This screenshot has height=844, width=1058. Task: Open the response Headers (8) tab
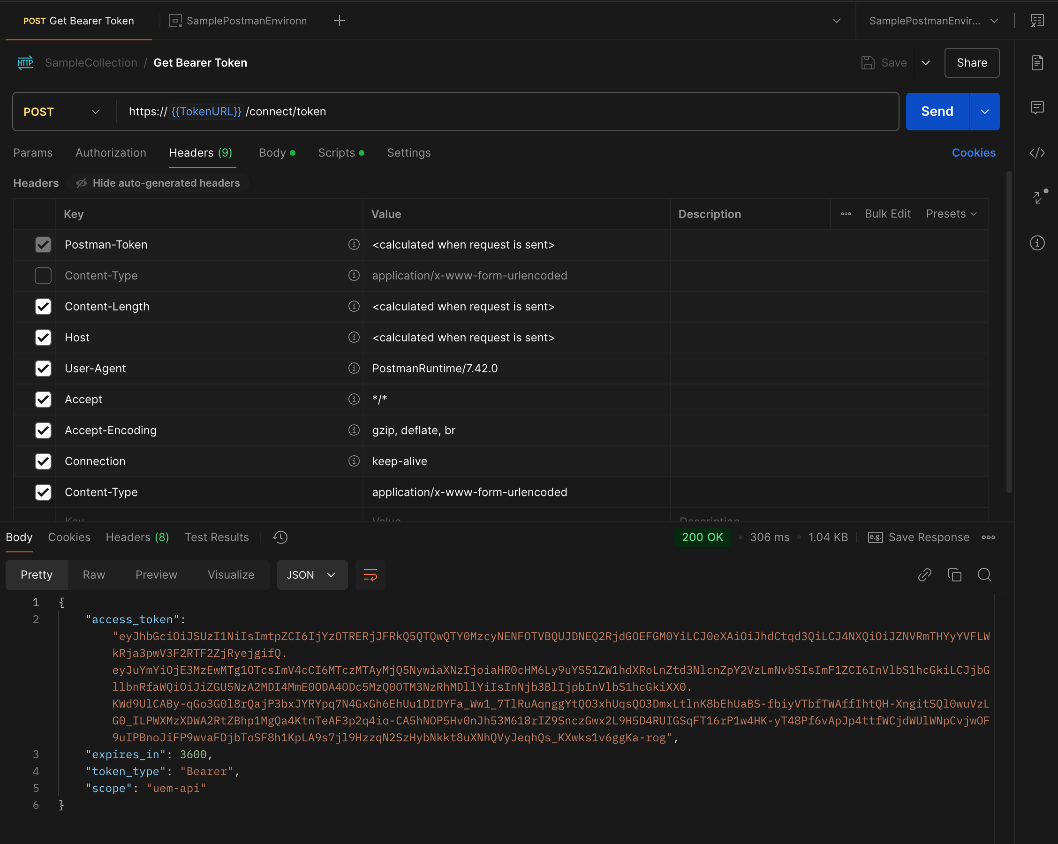(137, 537)
